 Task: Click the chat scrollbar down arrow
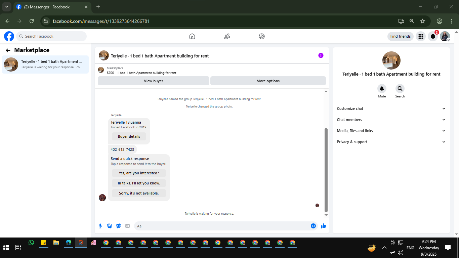326,215
